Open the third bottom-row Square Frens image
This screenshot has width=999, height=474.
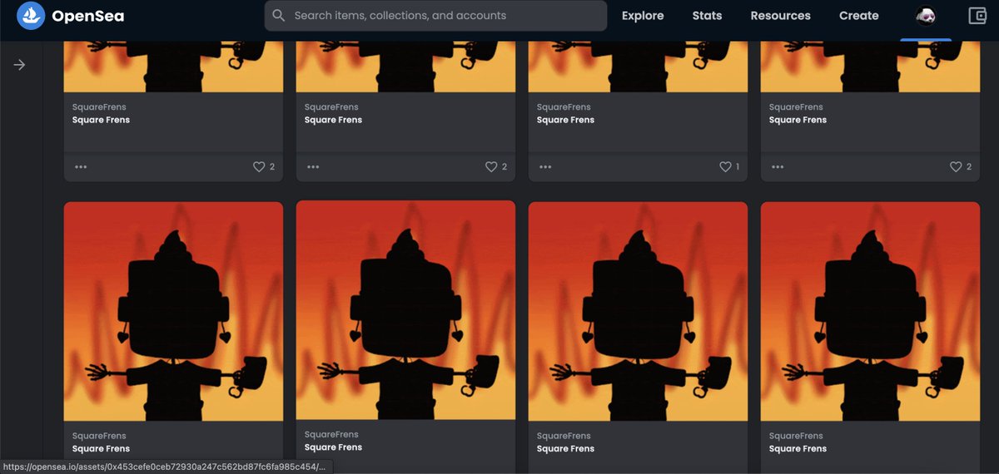click(638, 311)
